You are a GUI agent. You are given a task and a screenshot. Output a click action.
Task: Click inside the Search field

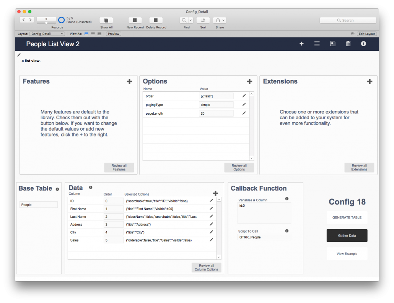pos(348,20)
